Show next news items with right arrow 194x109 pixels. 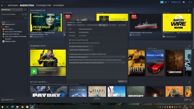pyautogui.click(x=189, y=11)
